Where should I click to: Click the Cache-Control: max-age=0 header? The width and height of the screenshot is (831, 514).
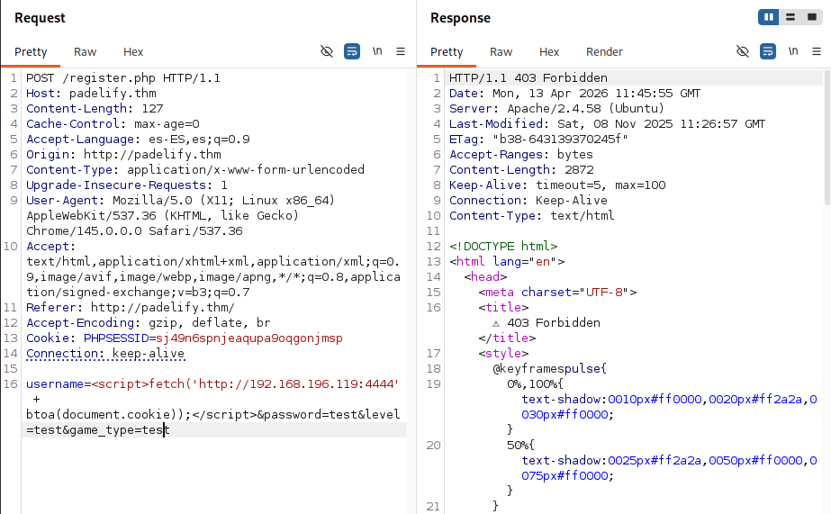(113, 124)
